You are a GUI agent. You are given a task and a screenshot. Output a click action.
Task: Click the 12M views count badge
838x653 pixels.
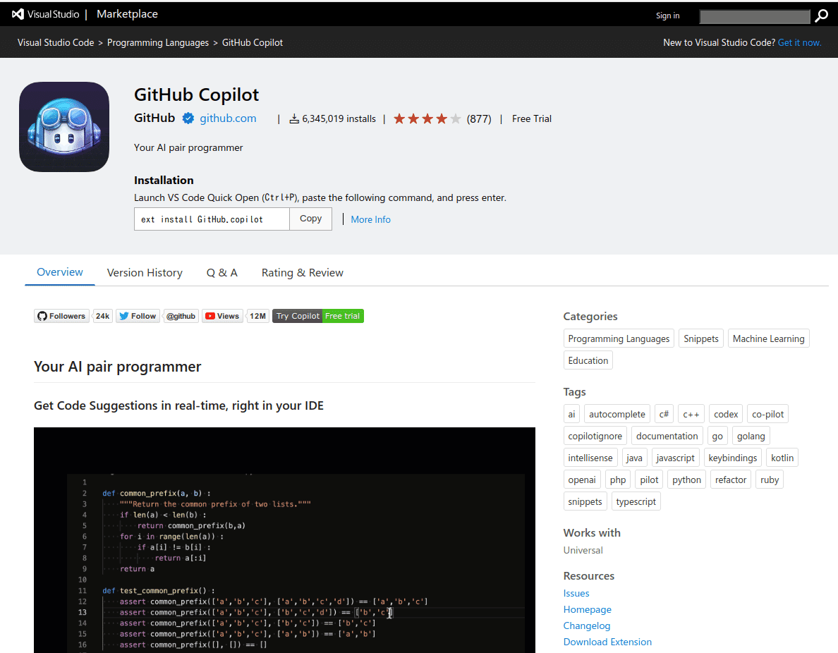[x=257, y=316]
